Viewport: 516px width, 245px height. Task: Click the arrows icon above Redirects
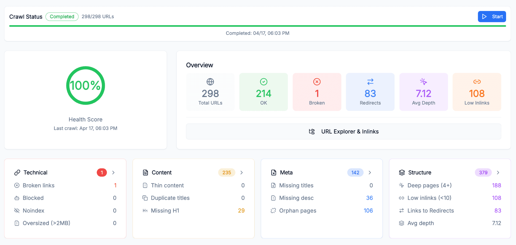point(370,82)
